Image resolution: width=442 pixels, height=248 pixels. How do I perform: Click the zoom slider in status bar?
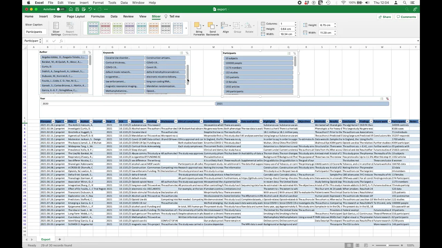click(387, 245)
